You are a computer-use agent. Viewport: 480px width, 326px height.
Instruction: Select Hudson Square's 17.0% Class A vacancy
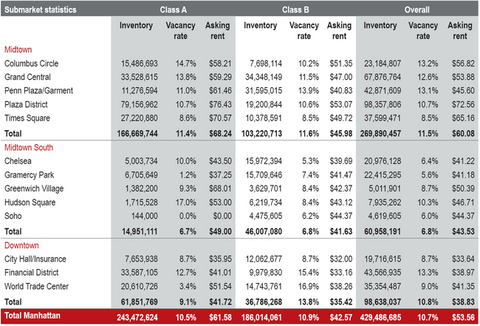coord(185,202)
